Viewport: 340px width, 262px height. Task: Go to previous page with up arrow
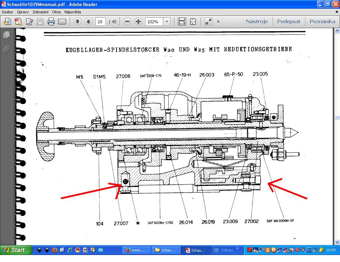[78, 22]
